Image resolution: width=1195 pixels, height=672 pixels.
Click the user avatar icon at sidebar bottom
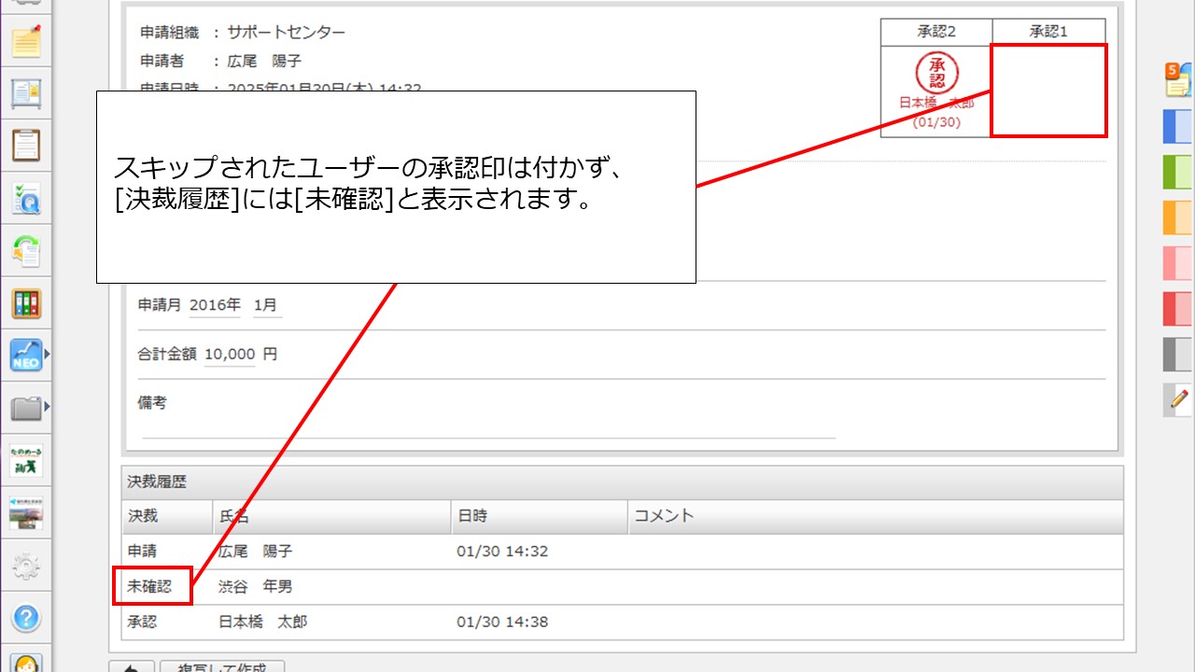pyautogui.click(x=26, y=665)
